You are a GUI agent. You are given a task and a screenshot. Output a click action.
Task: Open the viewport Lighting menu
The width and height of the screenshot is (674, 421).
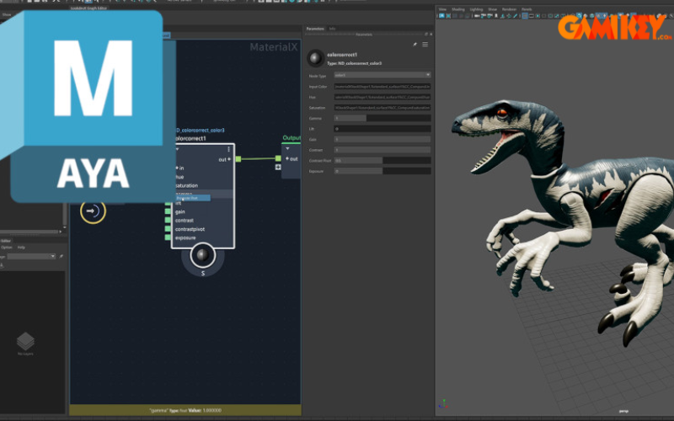tap(476, 9)
